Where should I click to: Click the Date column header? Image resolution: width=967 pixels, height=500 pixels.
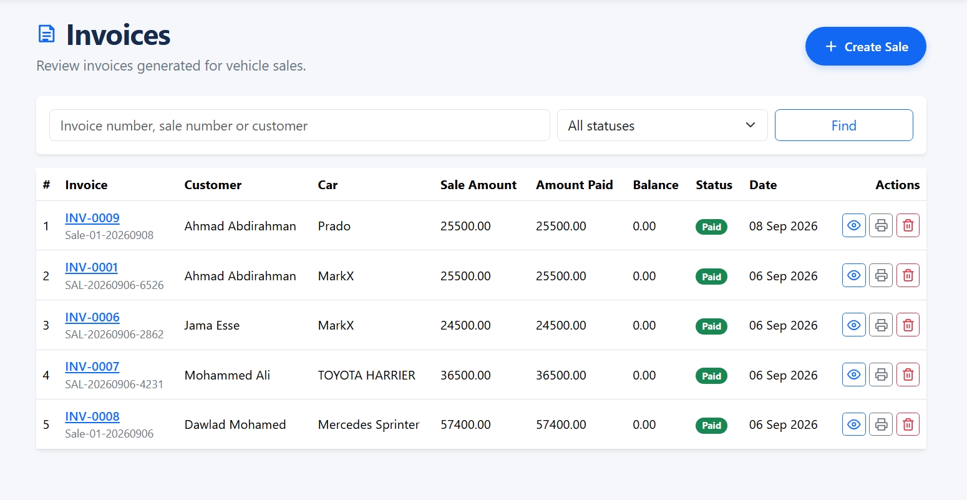coord(763,185)
